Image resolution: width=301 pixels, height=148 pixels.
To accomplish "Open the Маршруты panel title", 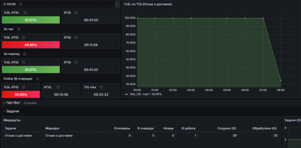I will (12, 120).
